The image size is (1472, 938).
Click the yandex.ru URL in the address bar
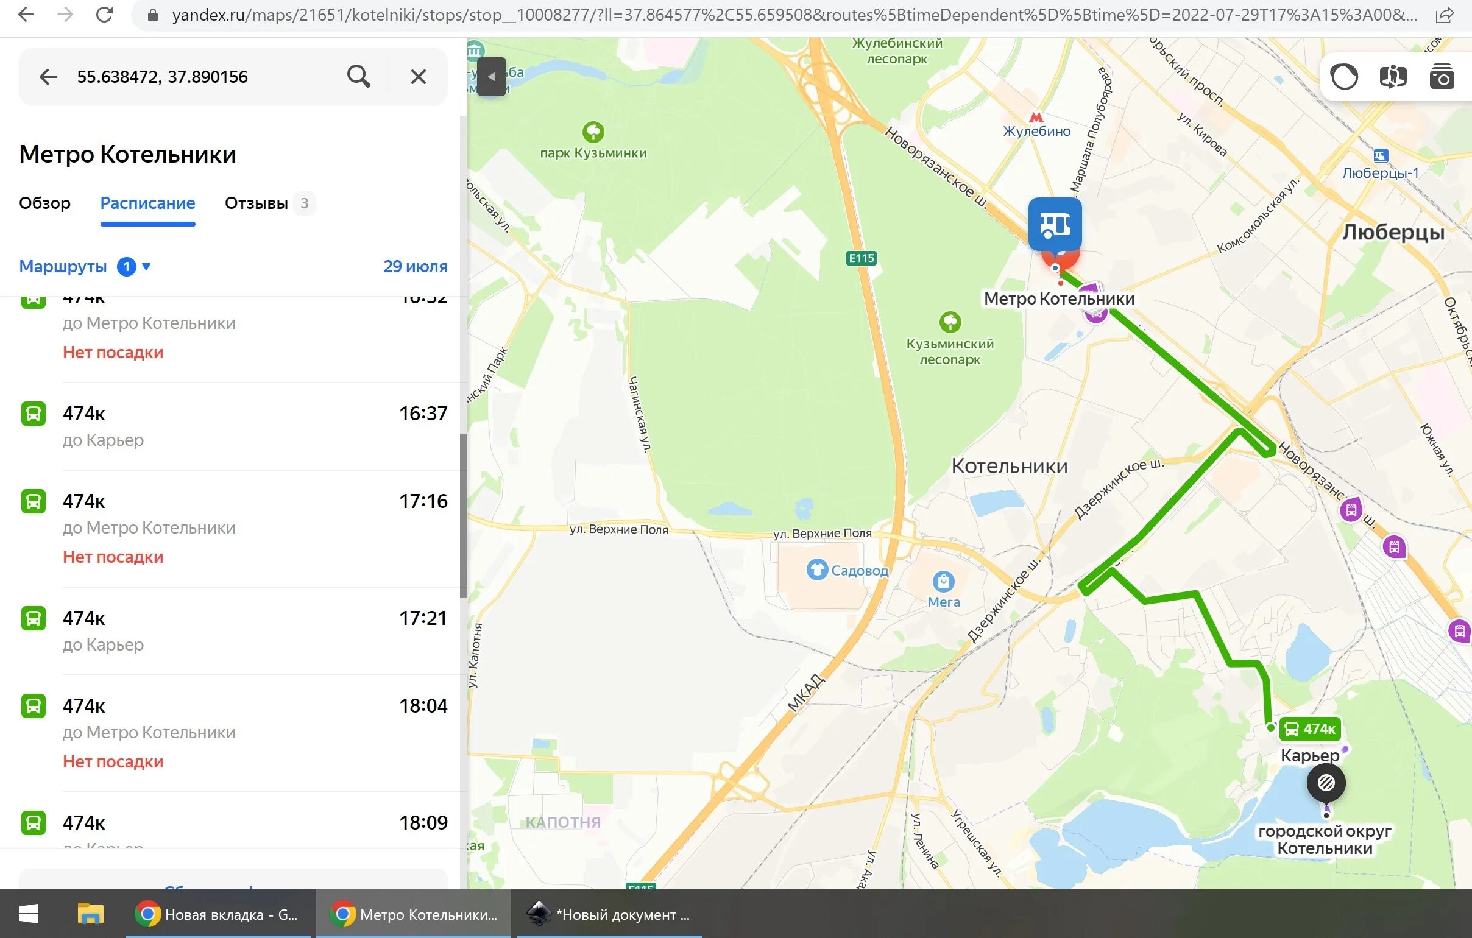[794, 15]
